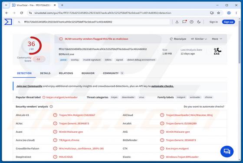Click the Sign in link

(213, 22)
